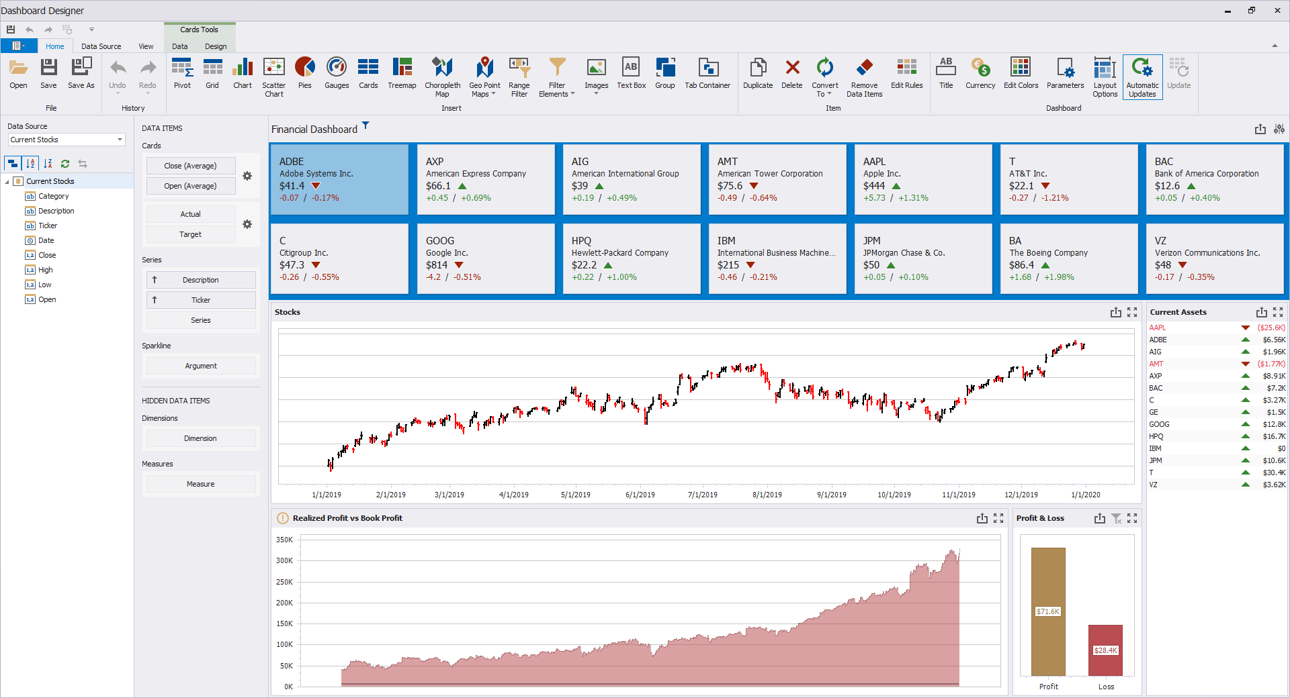Viewport: 1290px width, 698px height.
Task: Insert a Tab Container
Action: click(x=707, y=74)
